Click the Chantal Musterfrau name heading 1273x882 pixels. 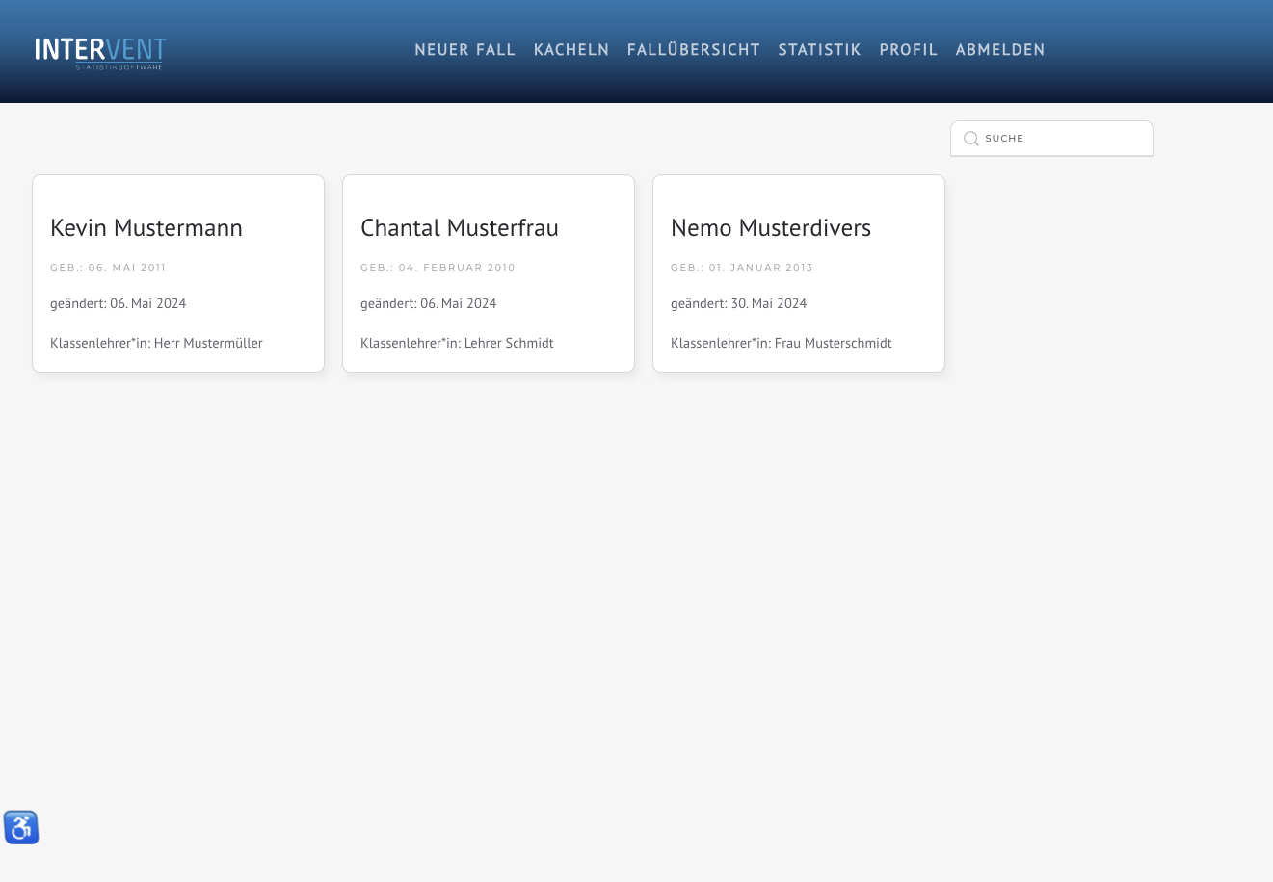(x=459, y=228)
